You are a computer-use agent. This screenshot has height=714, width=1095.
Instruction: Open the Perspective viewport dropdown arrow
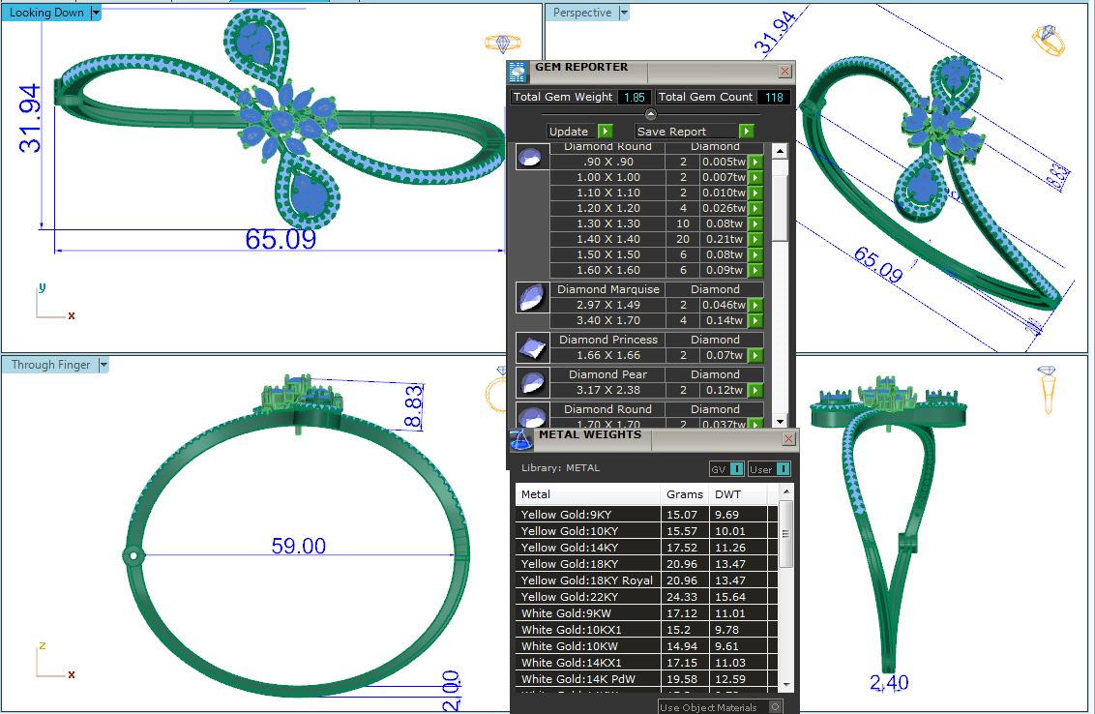click(624, 13)
